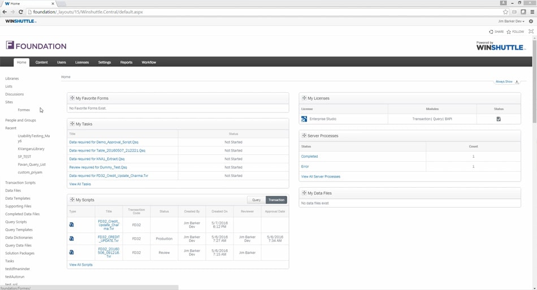This screenshot has height=290, width=537.
Task: Click the Completed server processes link
Action: (x=309, y=157)
